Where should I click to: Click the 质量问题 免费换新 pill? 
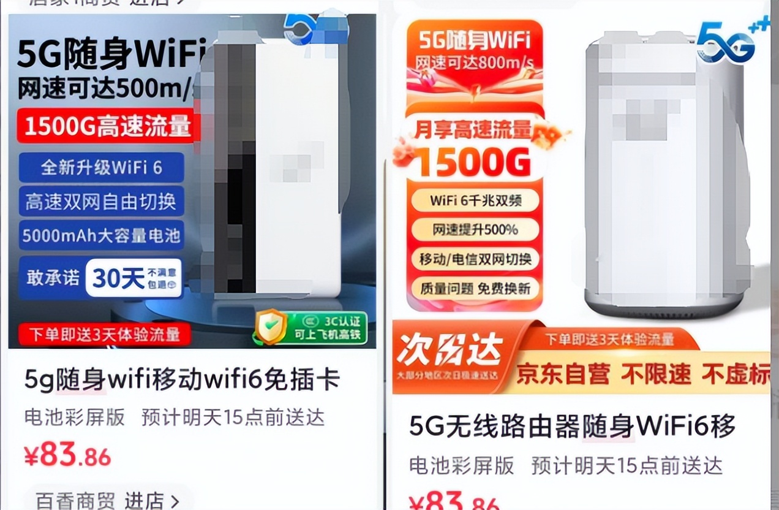click(x=475, y=288)
